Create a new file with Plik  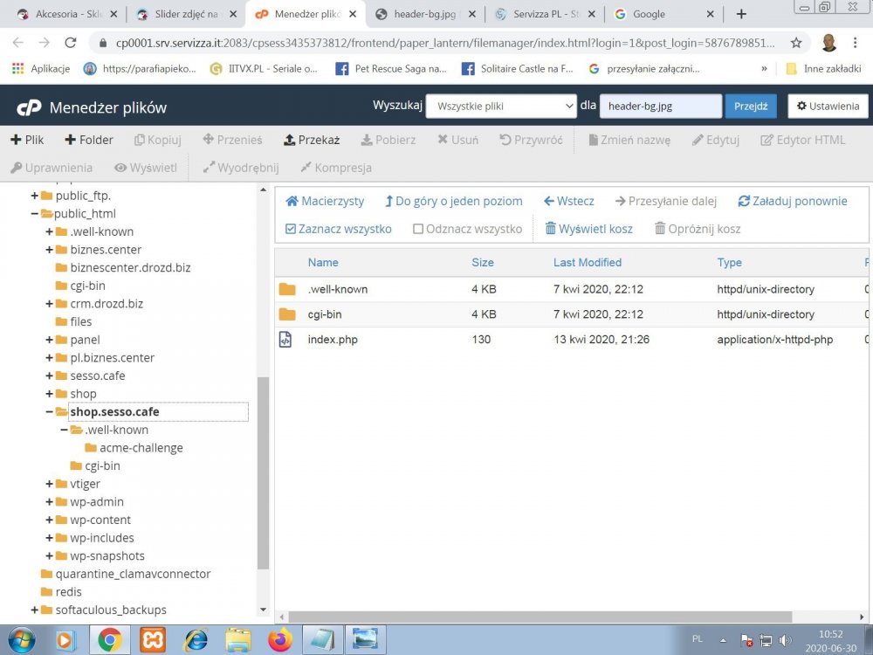27,140
